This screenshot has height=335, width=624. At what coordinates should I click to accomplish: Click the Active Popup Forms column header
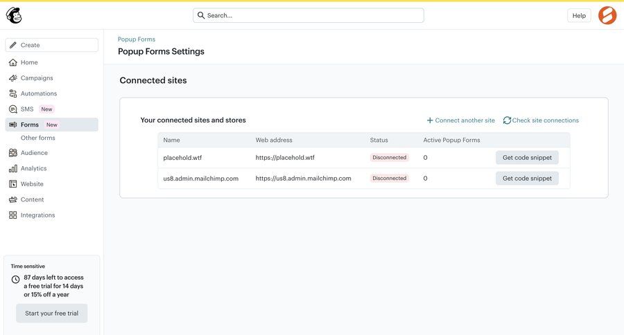pos(451,140)
